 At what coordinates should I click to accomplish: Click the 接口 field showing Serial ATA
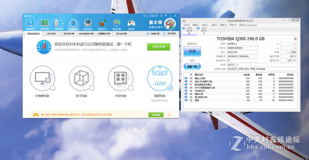pos(242,52)
